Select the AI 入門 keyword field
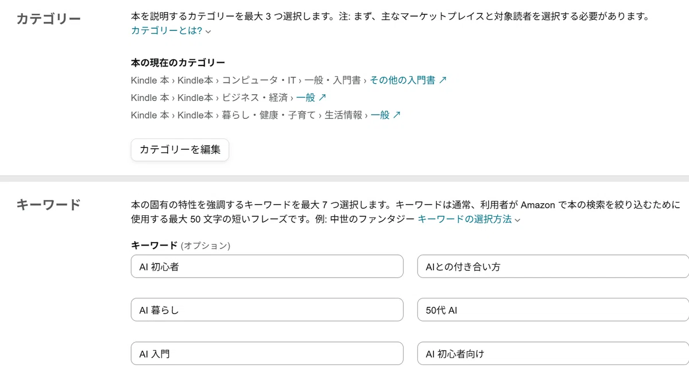The image size is (689, 369). click(267, 354)
